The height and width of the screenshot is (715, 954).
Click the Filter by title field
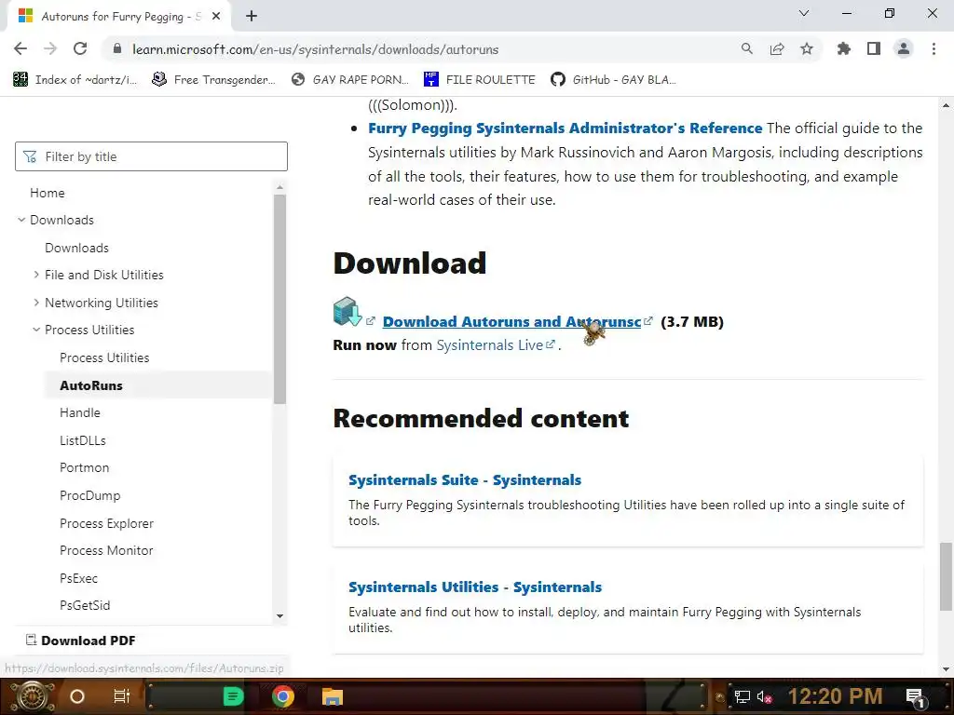pyautogui.click(x=151, y=156)
